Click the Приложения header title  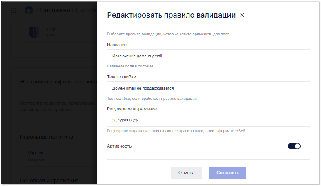click(x=55, y=10)
